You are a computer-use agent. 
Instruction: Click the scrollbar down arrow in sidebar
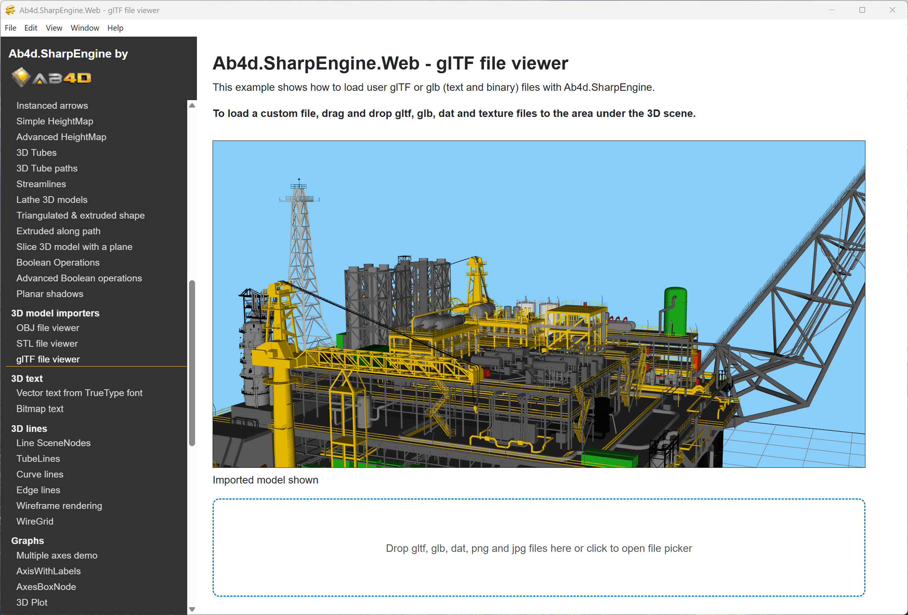pos(191,608)
